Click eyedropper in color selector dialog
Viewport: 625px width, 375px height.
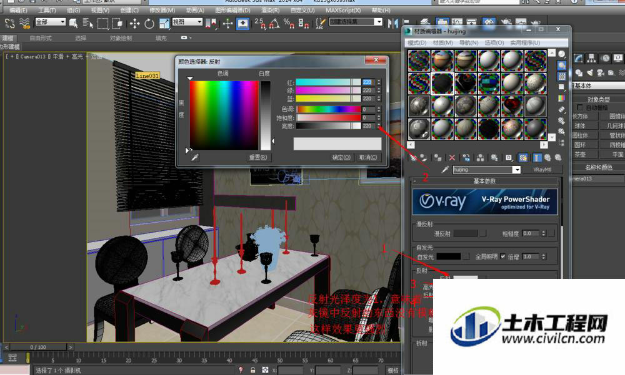(195, 158)
